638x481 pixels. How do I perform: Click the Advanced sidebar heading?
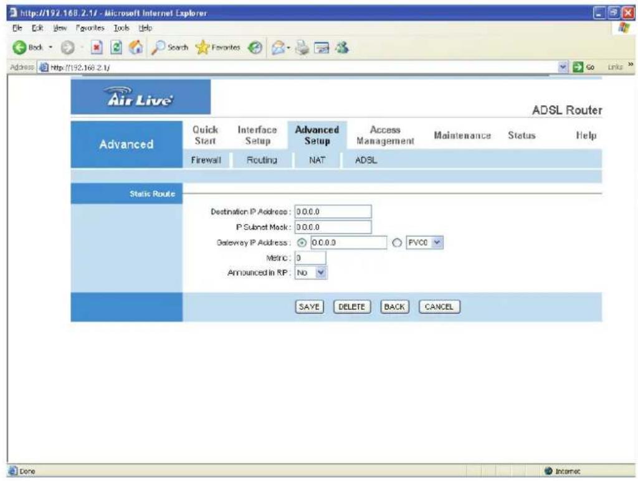[126, 144]
